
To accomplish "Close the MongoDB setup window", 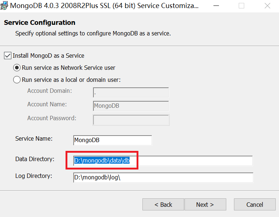I will pyautogui.click(x=268, y=6).
